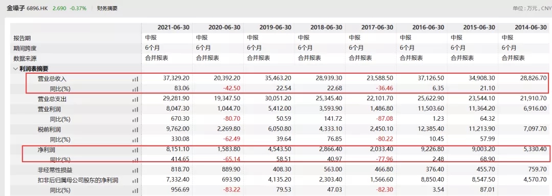Viewport: 552px width, 196px height.
Task: Open chart icon for 营业总收入 同比(%) row
Action: pos(135,90)
